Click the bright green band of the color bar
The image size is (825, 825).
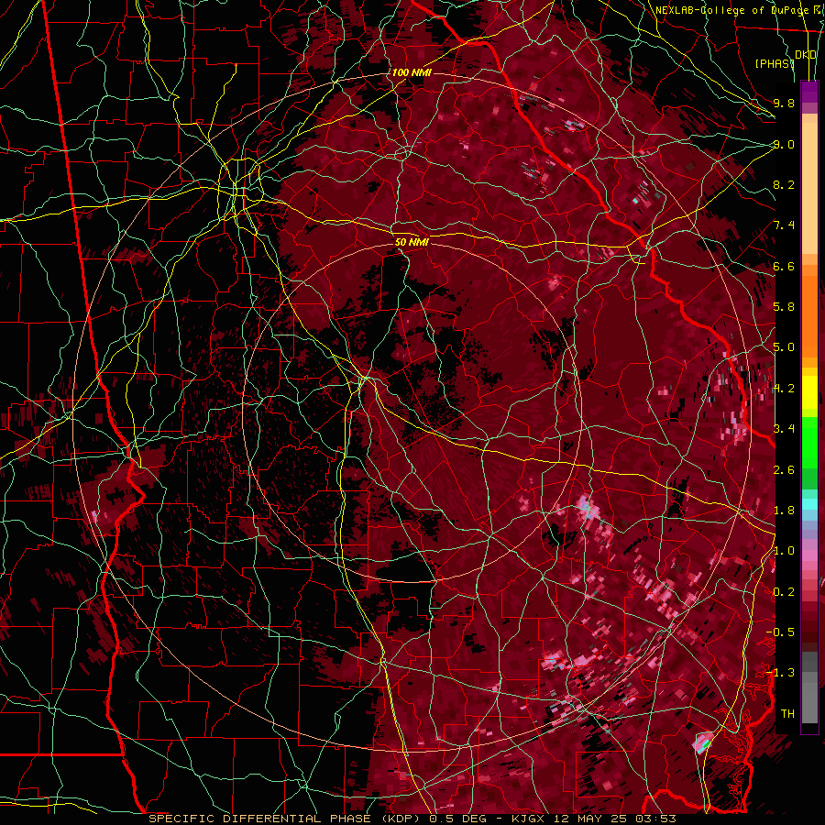pyautogui.click(x=809, y=443)
